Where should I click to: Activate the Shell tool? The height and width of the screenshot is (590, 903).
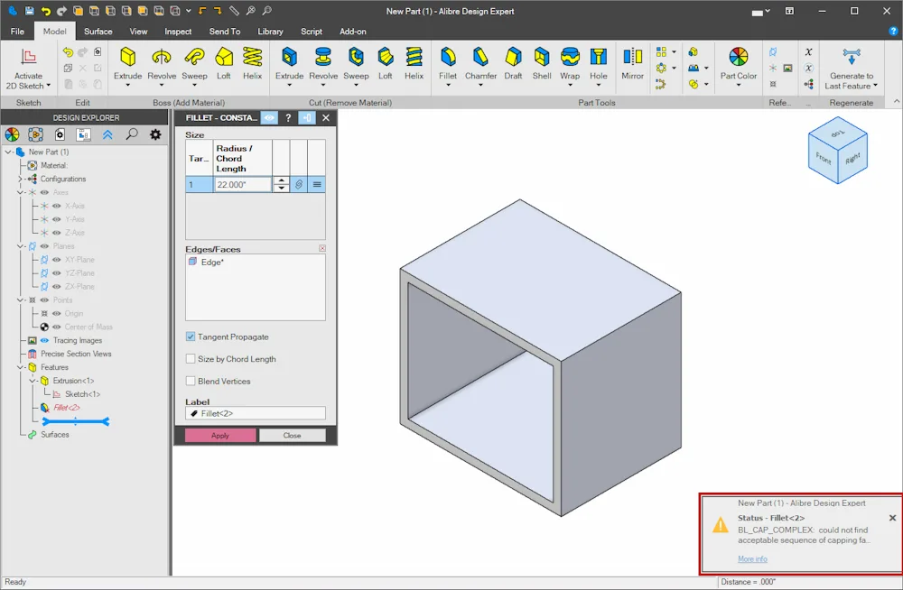(541, 63)
